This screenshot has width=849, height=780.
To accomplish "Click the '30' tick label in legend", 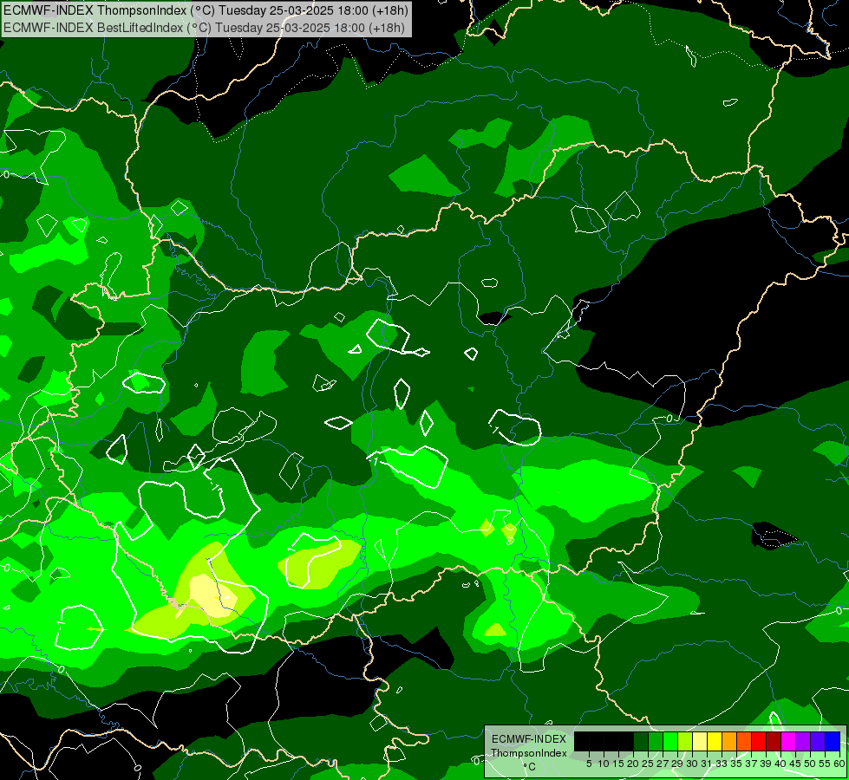I will point(693,764).
